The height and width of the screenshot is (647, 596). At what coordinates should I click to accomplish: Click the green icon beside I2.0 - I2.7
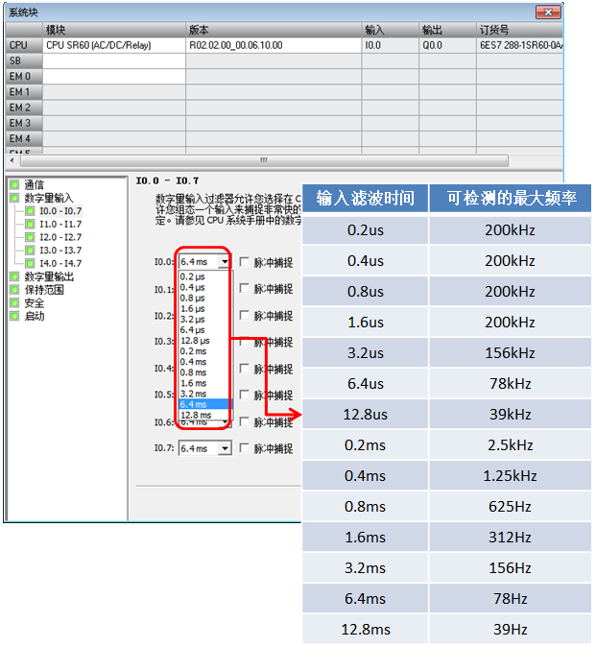click(30, 237)
